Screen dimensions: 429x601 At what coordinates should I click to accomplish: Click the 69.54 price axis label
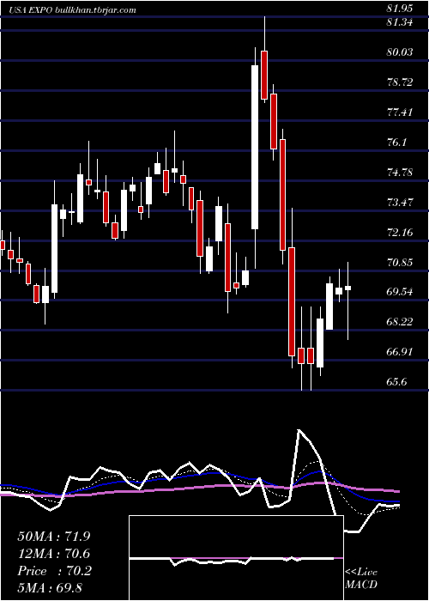point(400,292)
